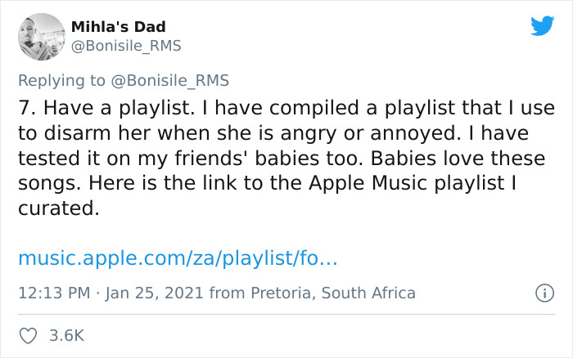573x358 pixels.
Task: Click the 3.6K likes count
Action: coord(67,336)
